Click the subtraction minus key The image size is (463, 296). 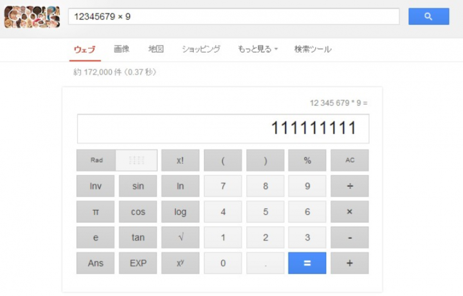(350, 238)
